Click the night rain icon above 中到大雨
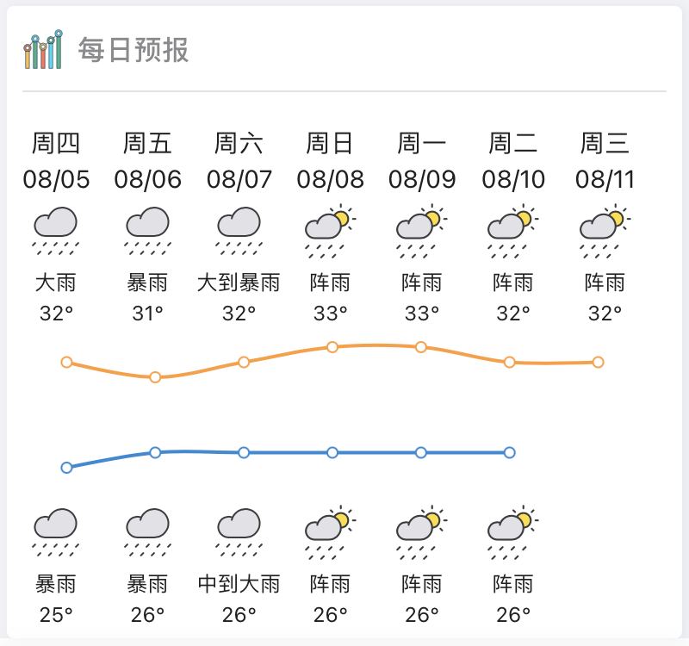The width and height of the screenshot is (689, 646). 239,531
